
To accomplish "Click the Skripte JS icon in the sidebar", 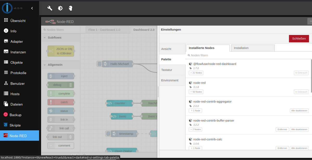I will pyautogui.click(x=5, y=125).
